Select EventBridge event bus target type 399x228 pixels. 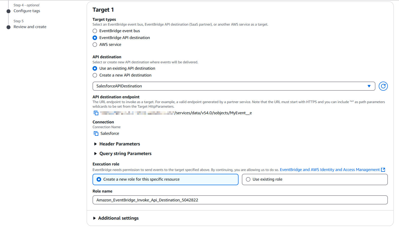[95, 31]
